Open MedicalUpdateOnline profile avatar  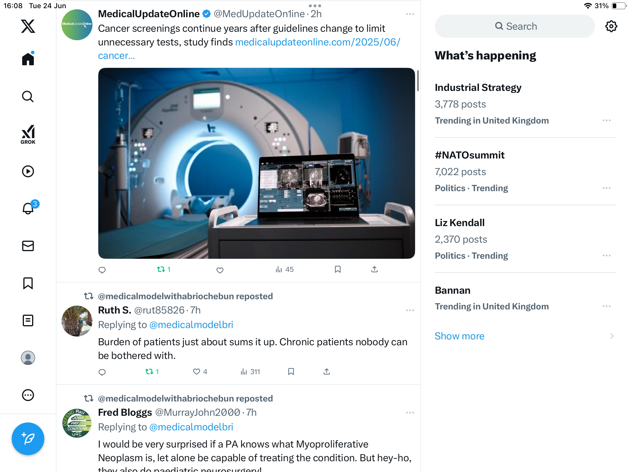coord(77,25)
